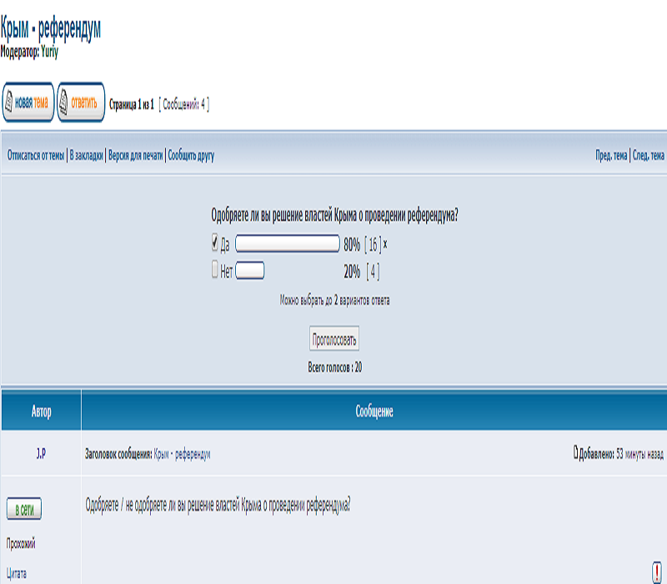The image size is (667, 584).
Task: Check the 'Нет' poll checkbox
Action: pos(215,270)
